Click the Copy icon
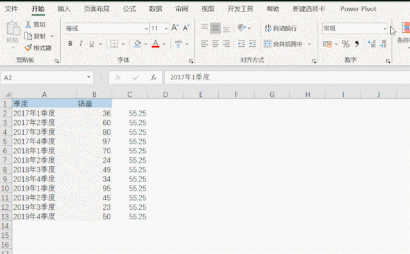410x254 pixels. coord(28,36)
